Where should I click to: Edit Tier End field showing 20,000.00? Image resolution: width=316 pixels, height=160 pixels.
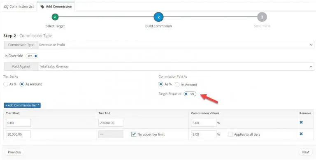click(x=111, y=123)
